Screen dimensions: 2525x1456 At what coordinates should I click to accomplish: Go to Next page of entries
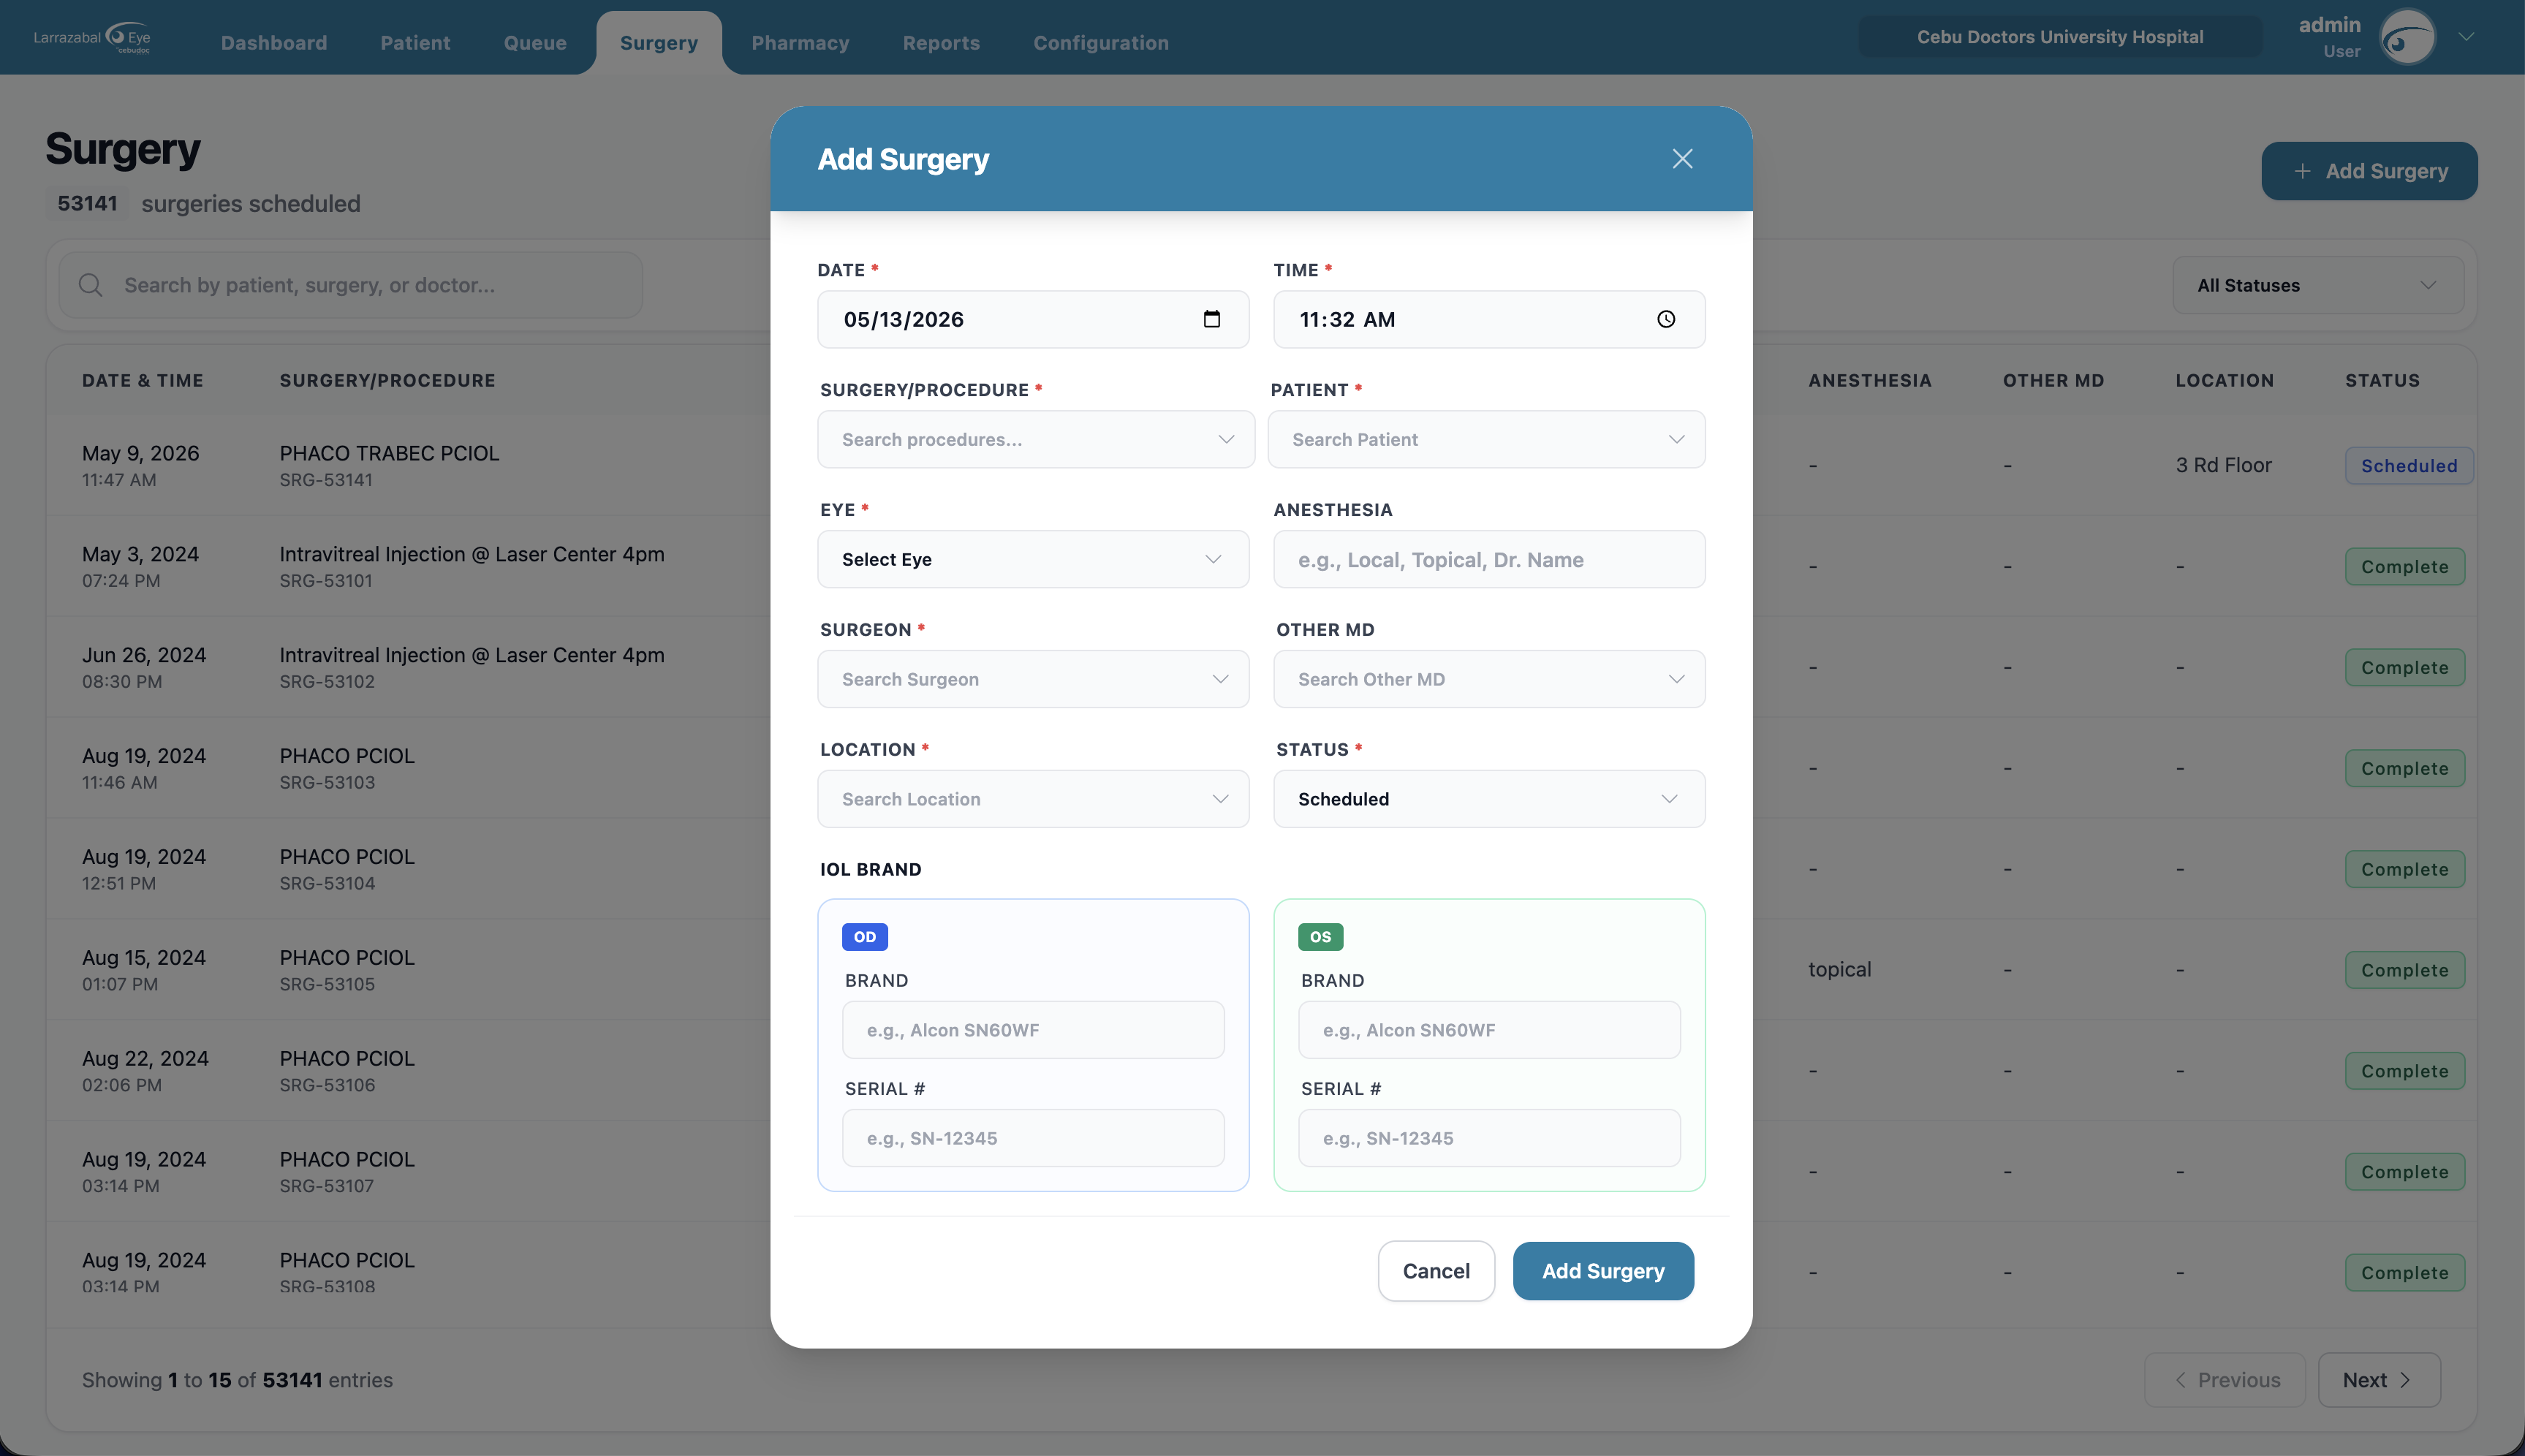pos(2379,1380)
